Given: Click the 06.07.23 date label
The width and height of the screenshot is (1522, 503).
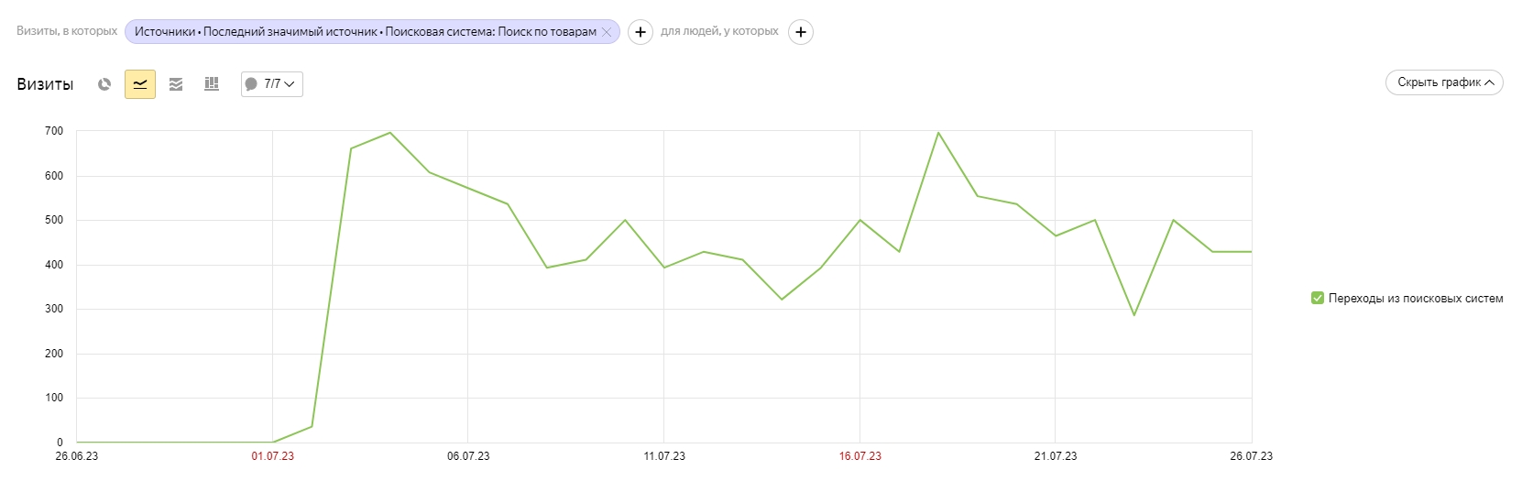Looking at the screenshot, I should [x=468, y=456].
